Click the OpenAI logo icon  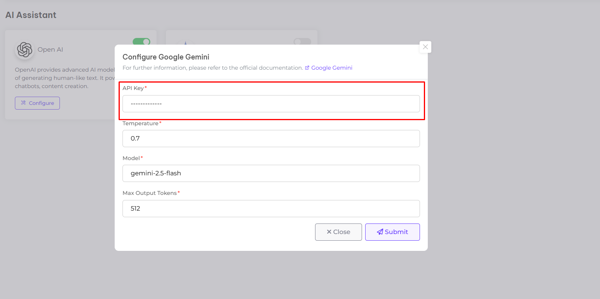point(25,50)
